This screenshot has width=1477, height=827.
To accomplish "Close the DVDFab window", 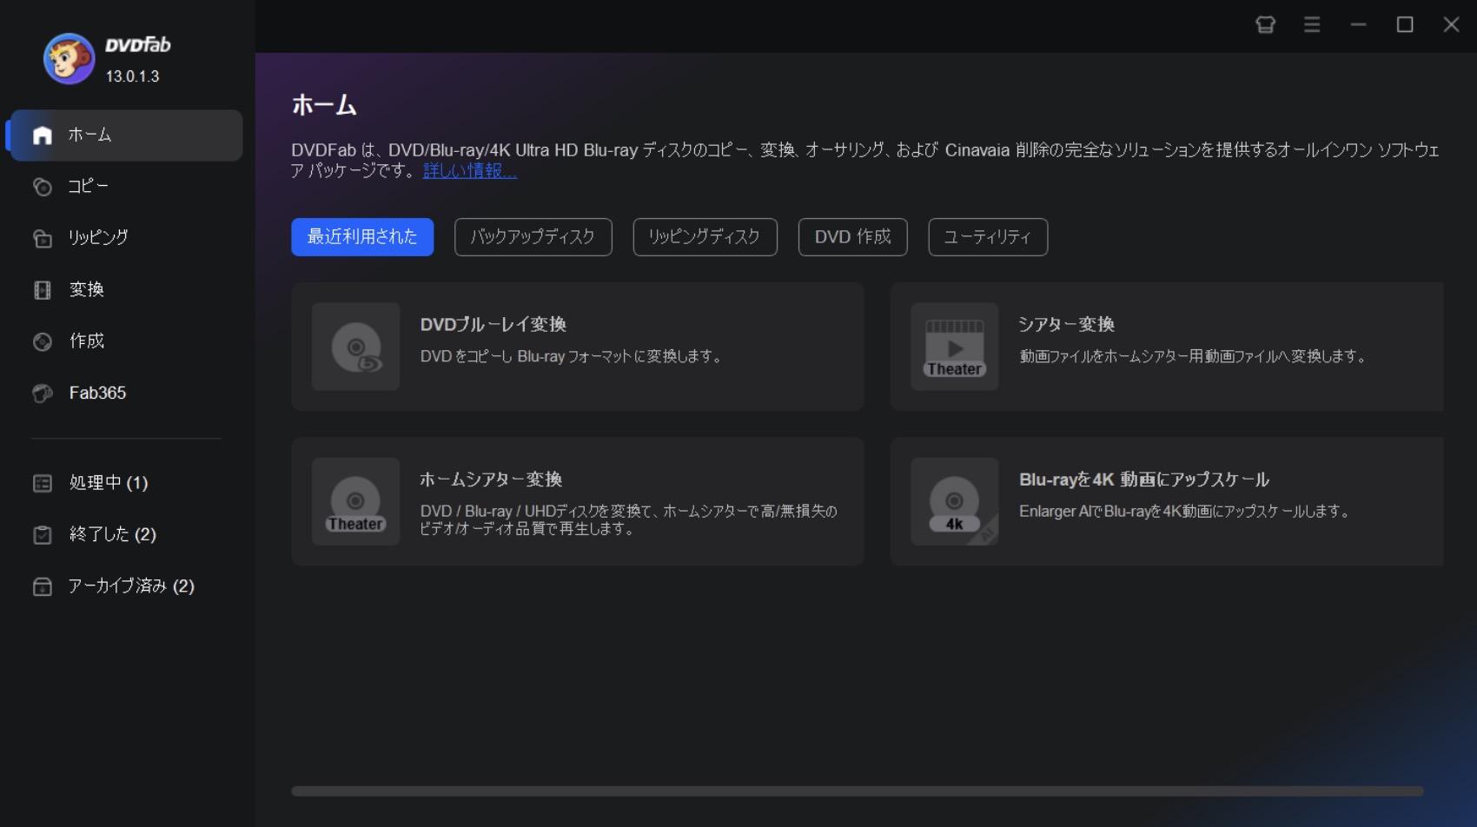I will (1451, 24).
